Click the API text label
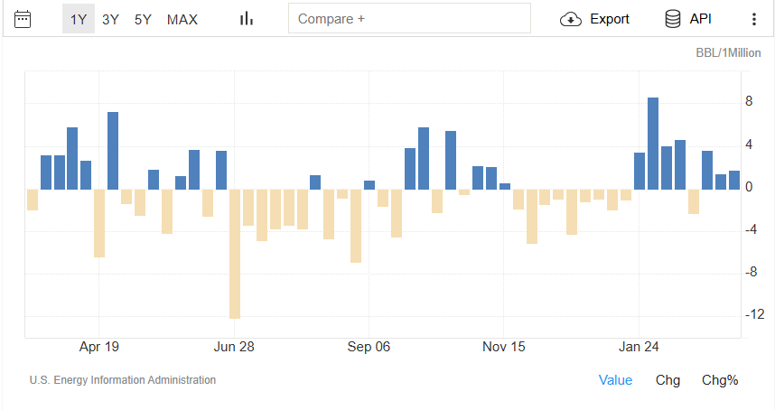775x410 pixels. tap(701, 19)
